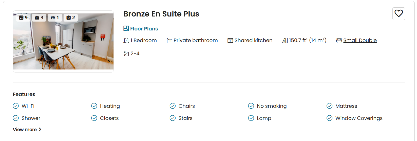
Task: Click the Wi-Fi feature checkmark
Action: click(16, 106)
